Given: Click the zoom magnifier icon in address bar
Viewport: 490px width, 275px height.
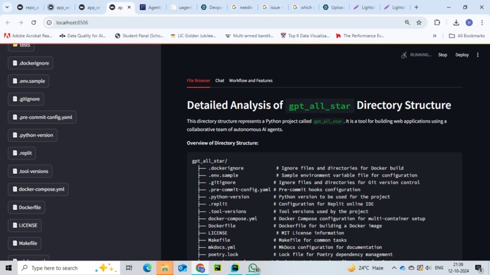Looking at the screenshot, I should tap(407, 22).
